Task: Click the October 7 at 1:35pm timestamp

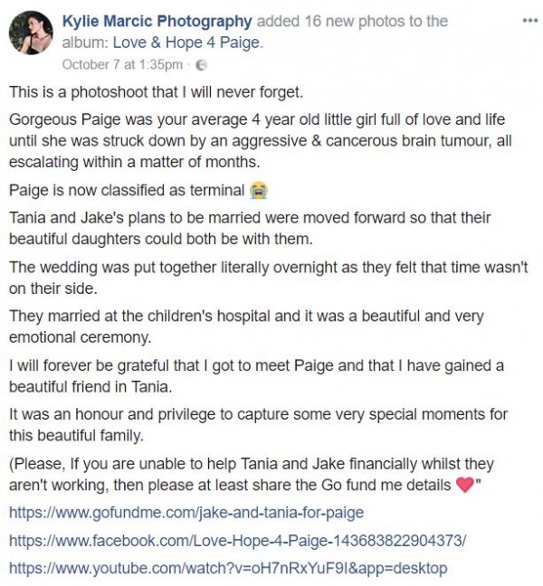Action: 122,64
